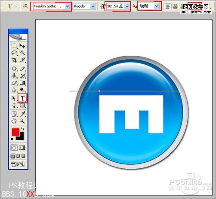Activate the Crop tool
Image resolution: width=216 pixels, height=199 pixels.
click(x=14, y=60)
